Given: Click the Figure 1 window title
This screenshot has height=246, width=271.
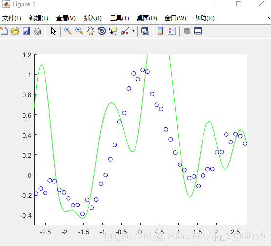Looking at the screenshot, I should pos(24,4).
